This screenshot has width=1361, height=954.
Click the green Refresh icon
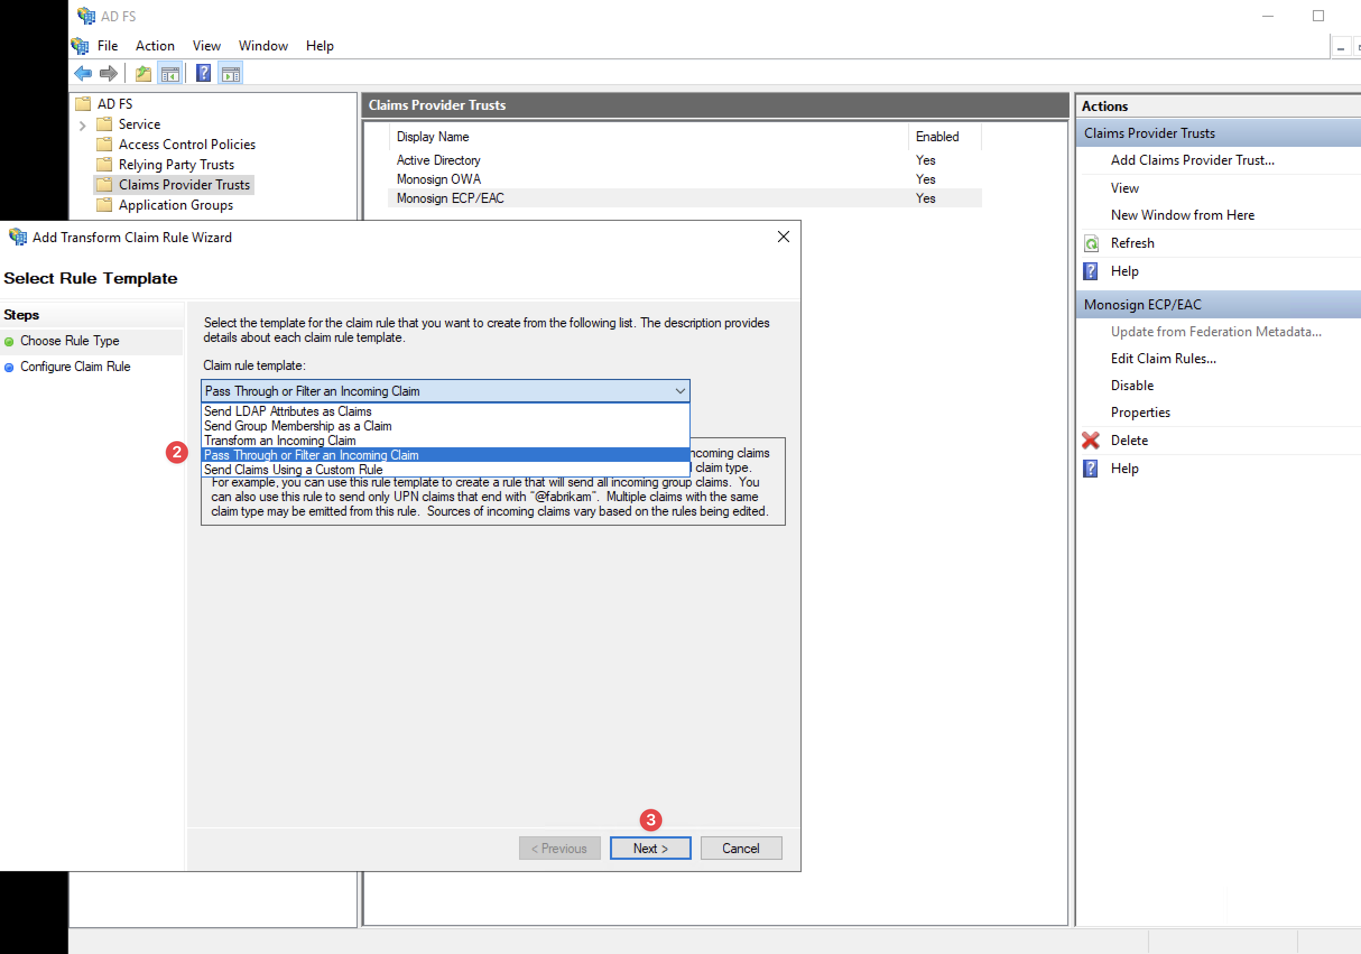pyautogui.click(x=1091, y=243)
